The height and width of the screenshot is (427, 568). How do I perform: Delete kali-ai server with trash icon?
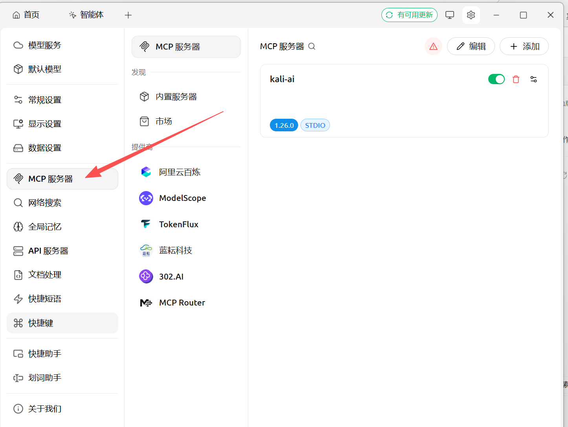pyautogui.click(x=516, y=79)
